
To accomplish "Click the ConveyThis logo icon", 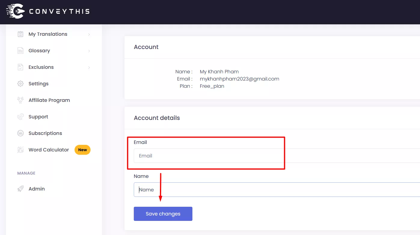I will [16, 11].
